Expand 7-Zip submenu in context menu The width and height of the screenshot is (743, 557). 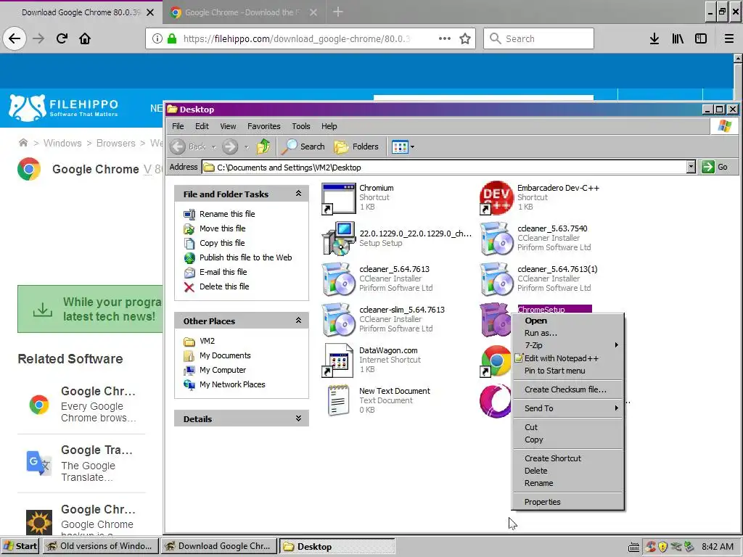pos(567,345)
